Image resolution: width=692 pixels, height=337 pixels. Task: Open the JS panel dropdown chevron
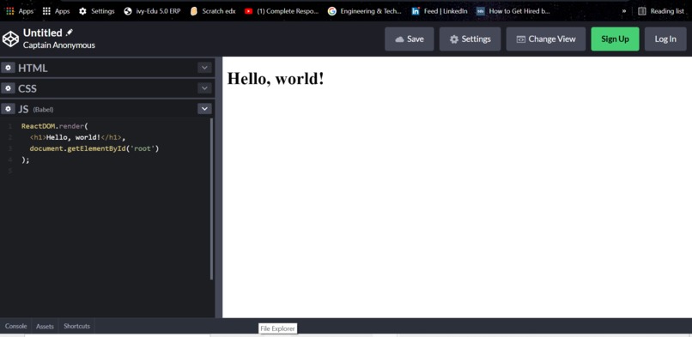(204, 109)
